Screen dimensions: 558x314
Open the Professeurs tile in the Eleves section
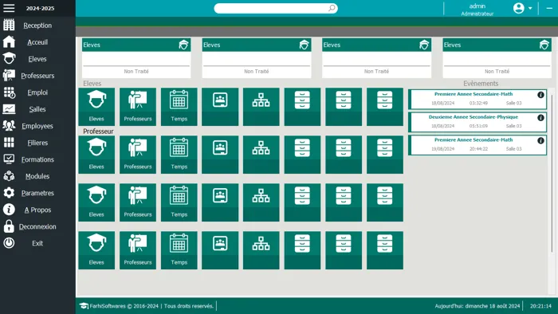138,107
